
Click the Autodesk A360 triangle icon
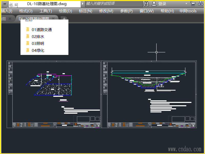[x=201, y=3]
